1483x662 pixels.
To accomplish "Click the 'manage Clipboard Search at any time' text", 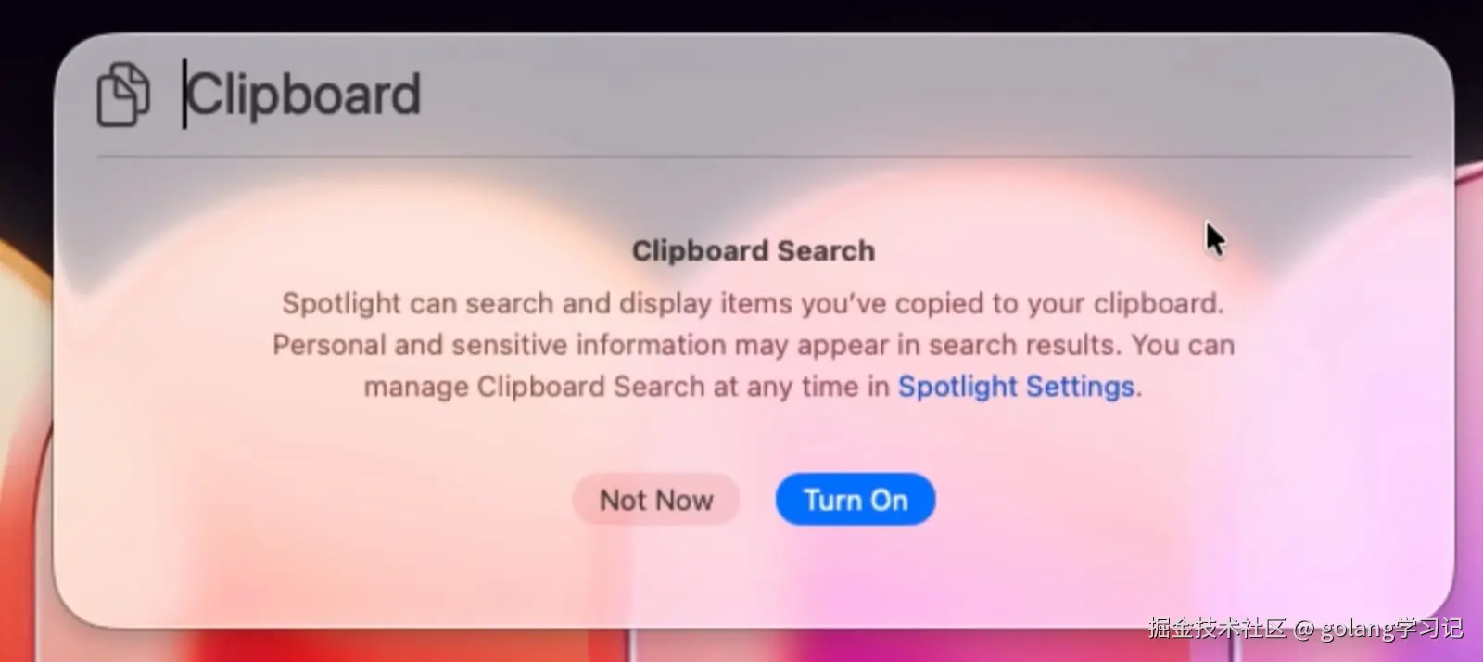I will point(627,386).
